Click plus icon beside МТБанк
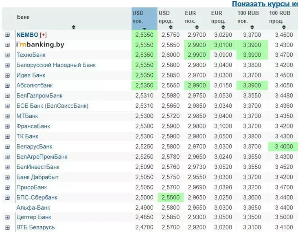Image resolution: width=298 pixels, height=232 pixels. 7,116
